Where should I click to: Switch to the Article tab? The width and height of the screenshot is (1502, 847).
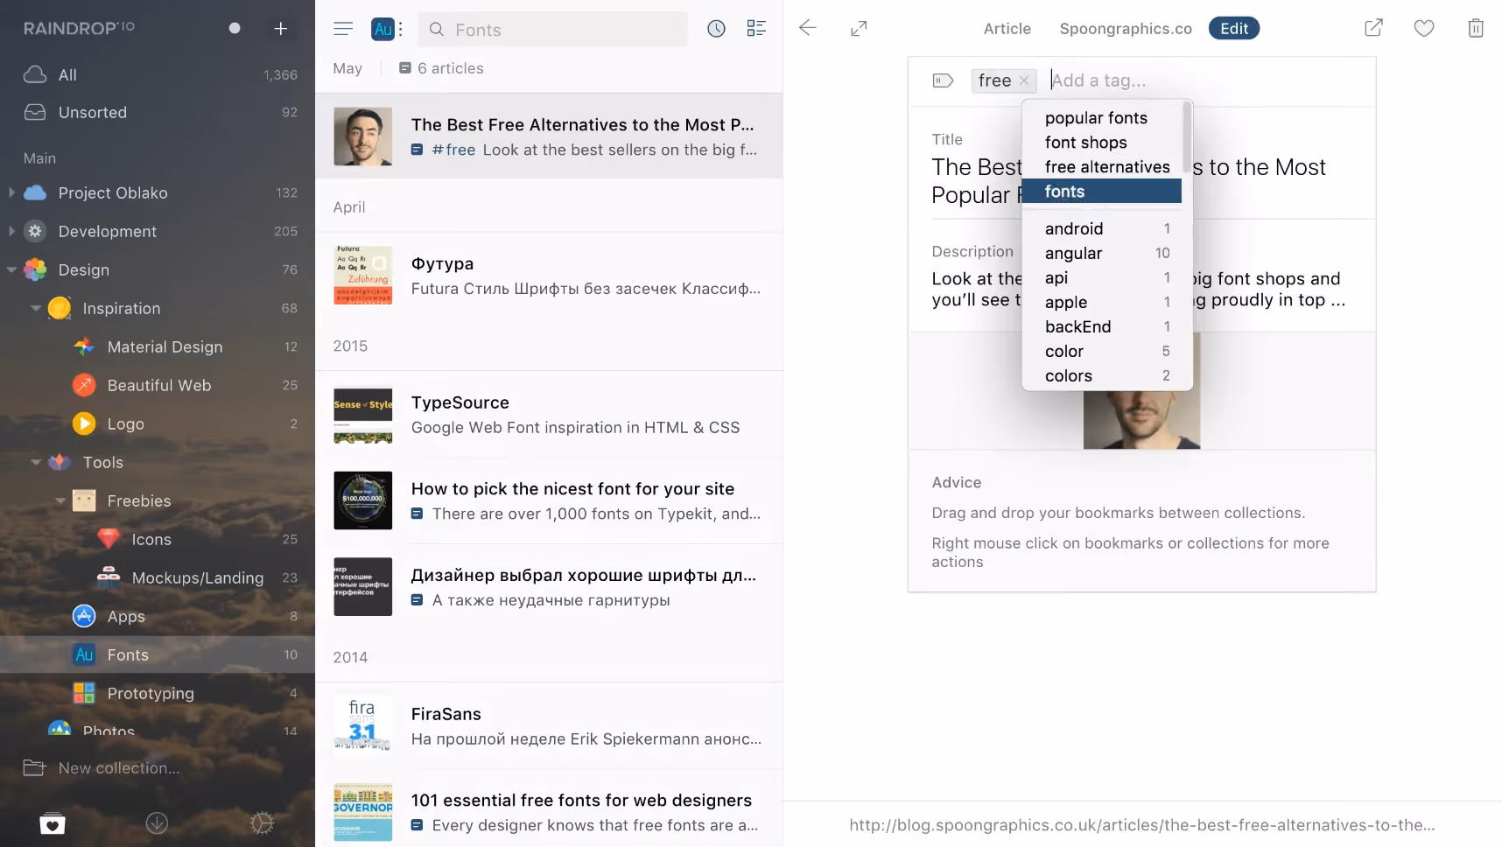click(x=1007, y=29)
